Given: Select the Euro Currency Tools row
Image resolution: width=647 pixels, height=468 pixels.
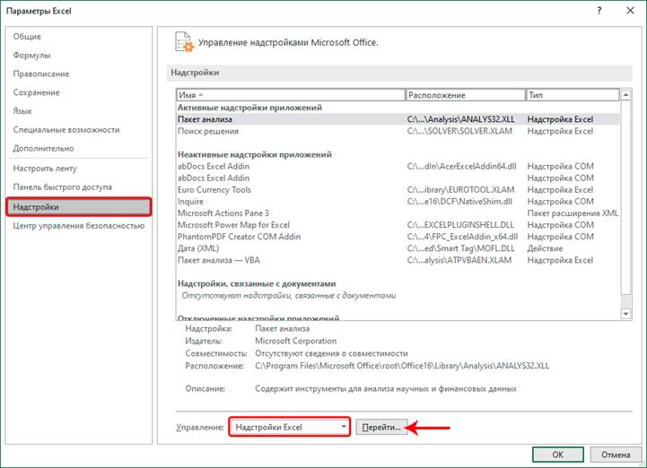Looking at the screenshot, I should (x=398, y=190).
